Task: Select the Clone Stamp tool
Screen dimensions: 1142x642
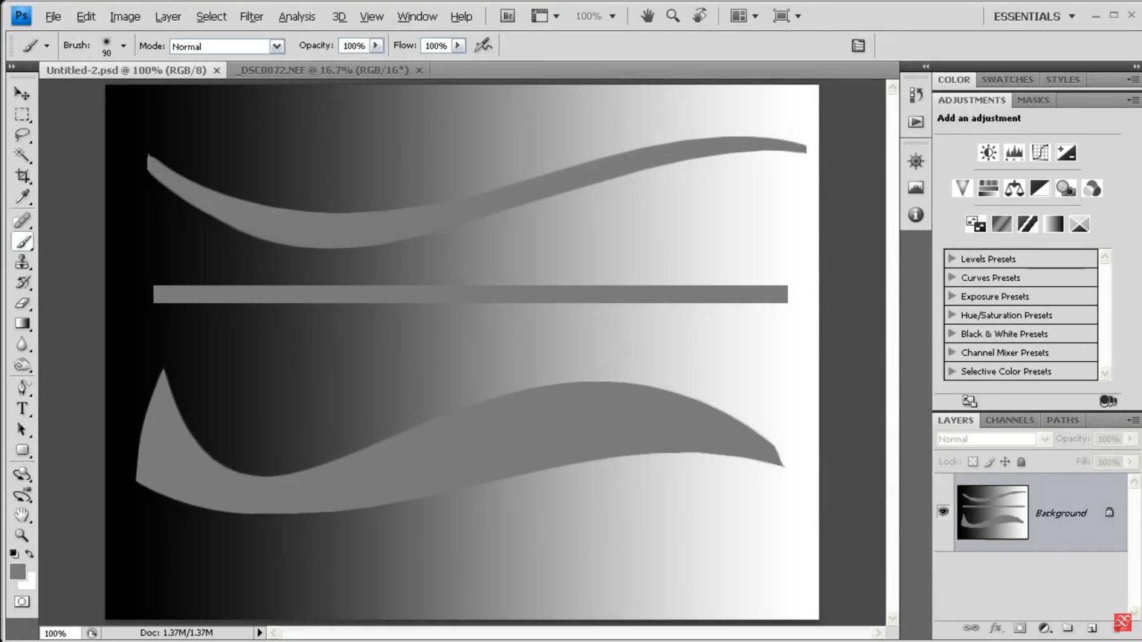Action: (x=22, y=262)
